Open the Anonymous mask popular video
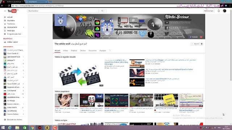This screenshot has height=130, width=232. tap(91, 100)
